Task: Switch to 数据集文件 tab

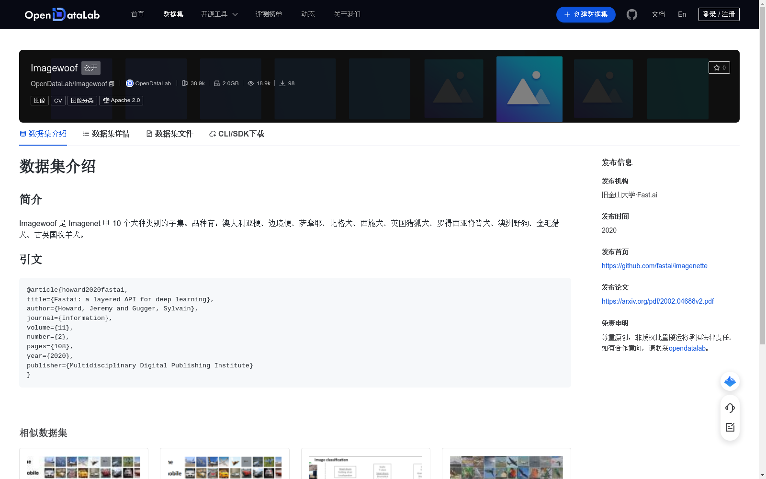Action: coord(169,134)
